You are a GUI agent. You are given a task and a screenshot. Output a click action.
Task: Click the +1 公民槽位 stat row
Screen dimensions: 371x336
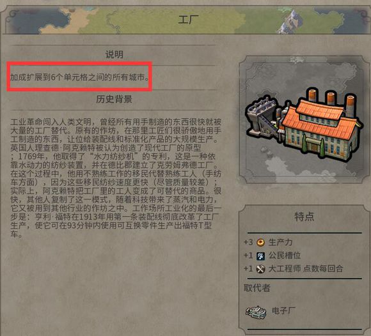pos(272,256)
